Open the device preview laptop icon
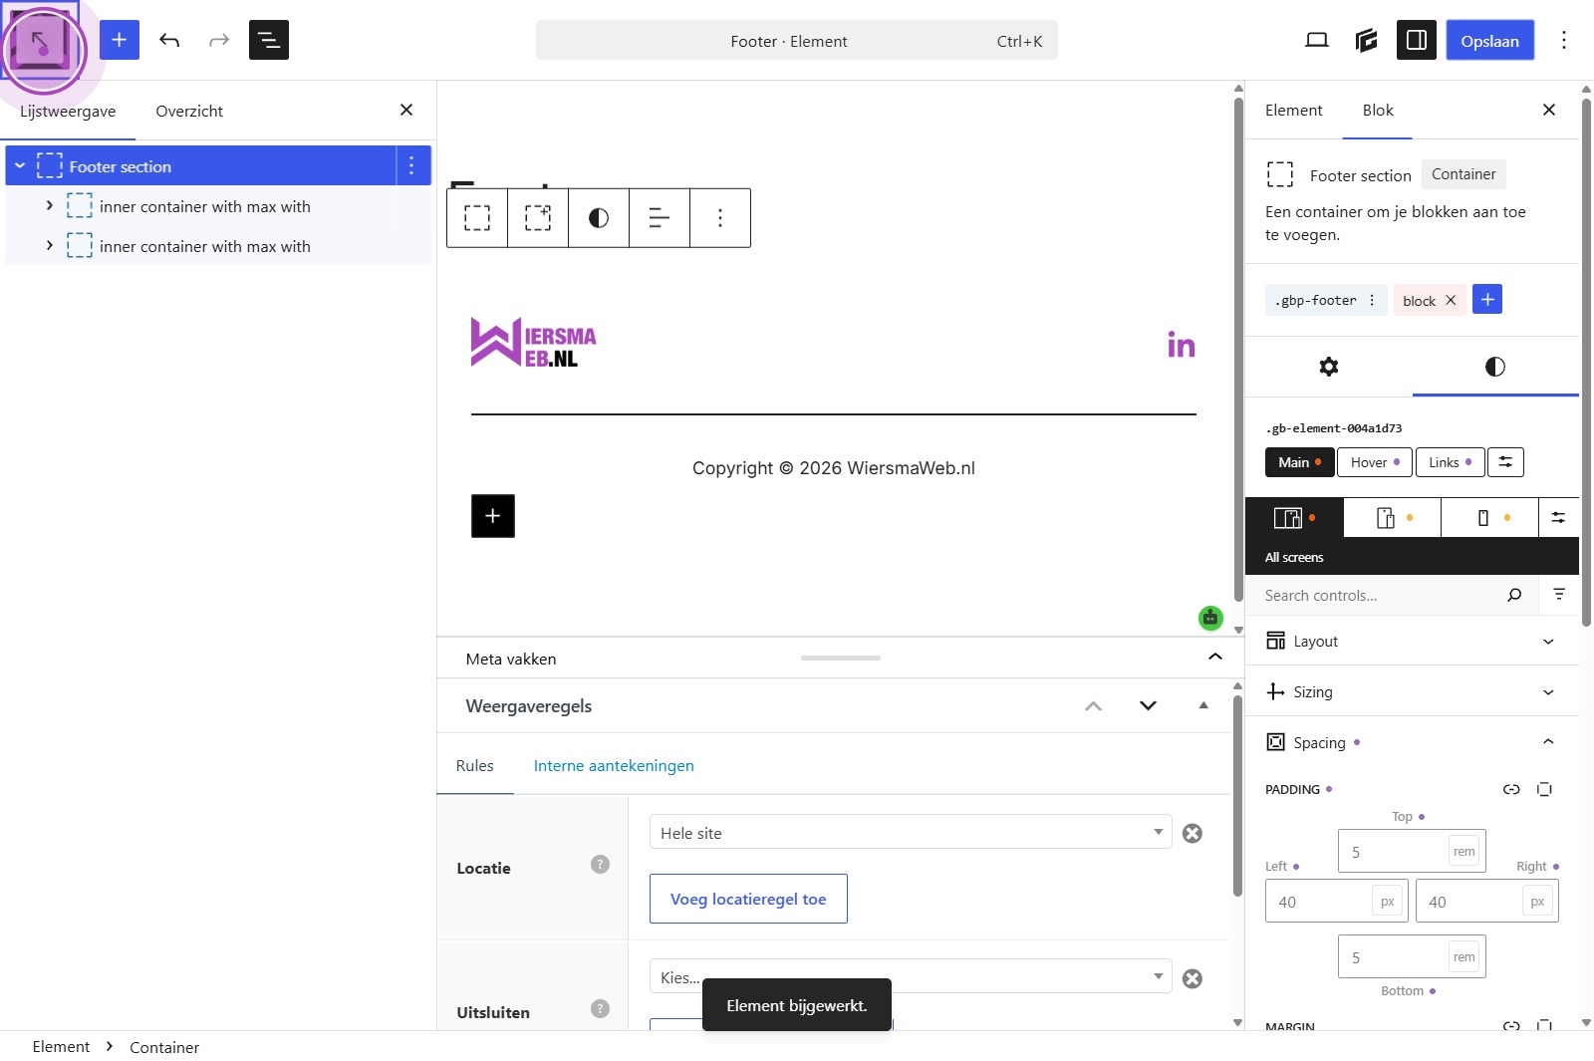The width and height of the screenshot is (1594, 1061). pos(1317,40)
